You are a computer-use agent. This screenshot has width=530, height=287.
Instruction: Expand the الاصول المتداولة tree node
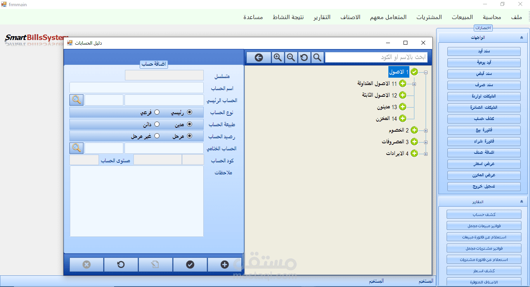tap(414, 84)
